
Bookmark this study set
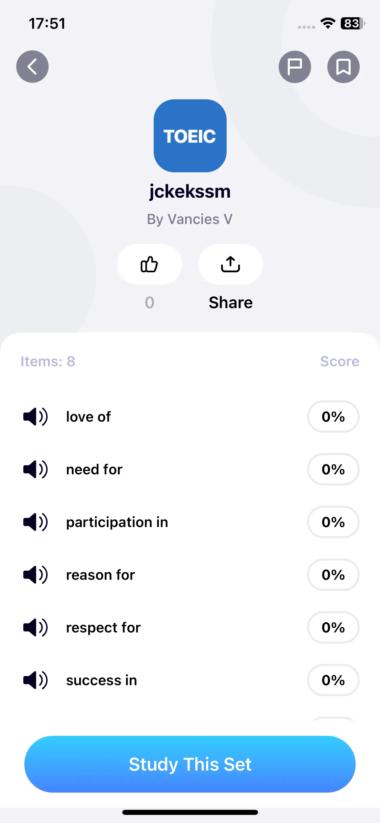click(x=343, y=67)
